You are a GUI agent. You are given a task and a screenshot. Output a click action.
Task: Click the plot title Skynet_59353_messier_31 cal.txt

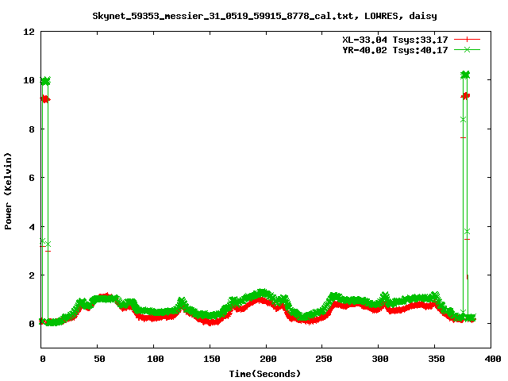(x=264, y=16)
